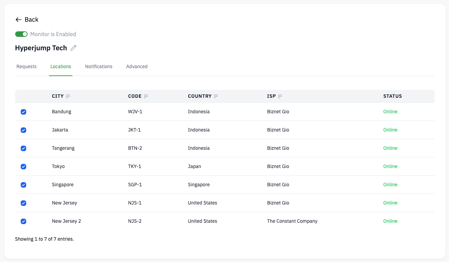Click Singapore in the COUNTRY column
This screenshot has width=449, height=262.
point(199,185)
